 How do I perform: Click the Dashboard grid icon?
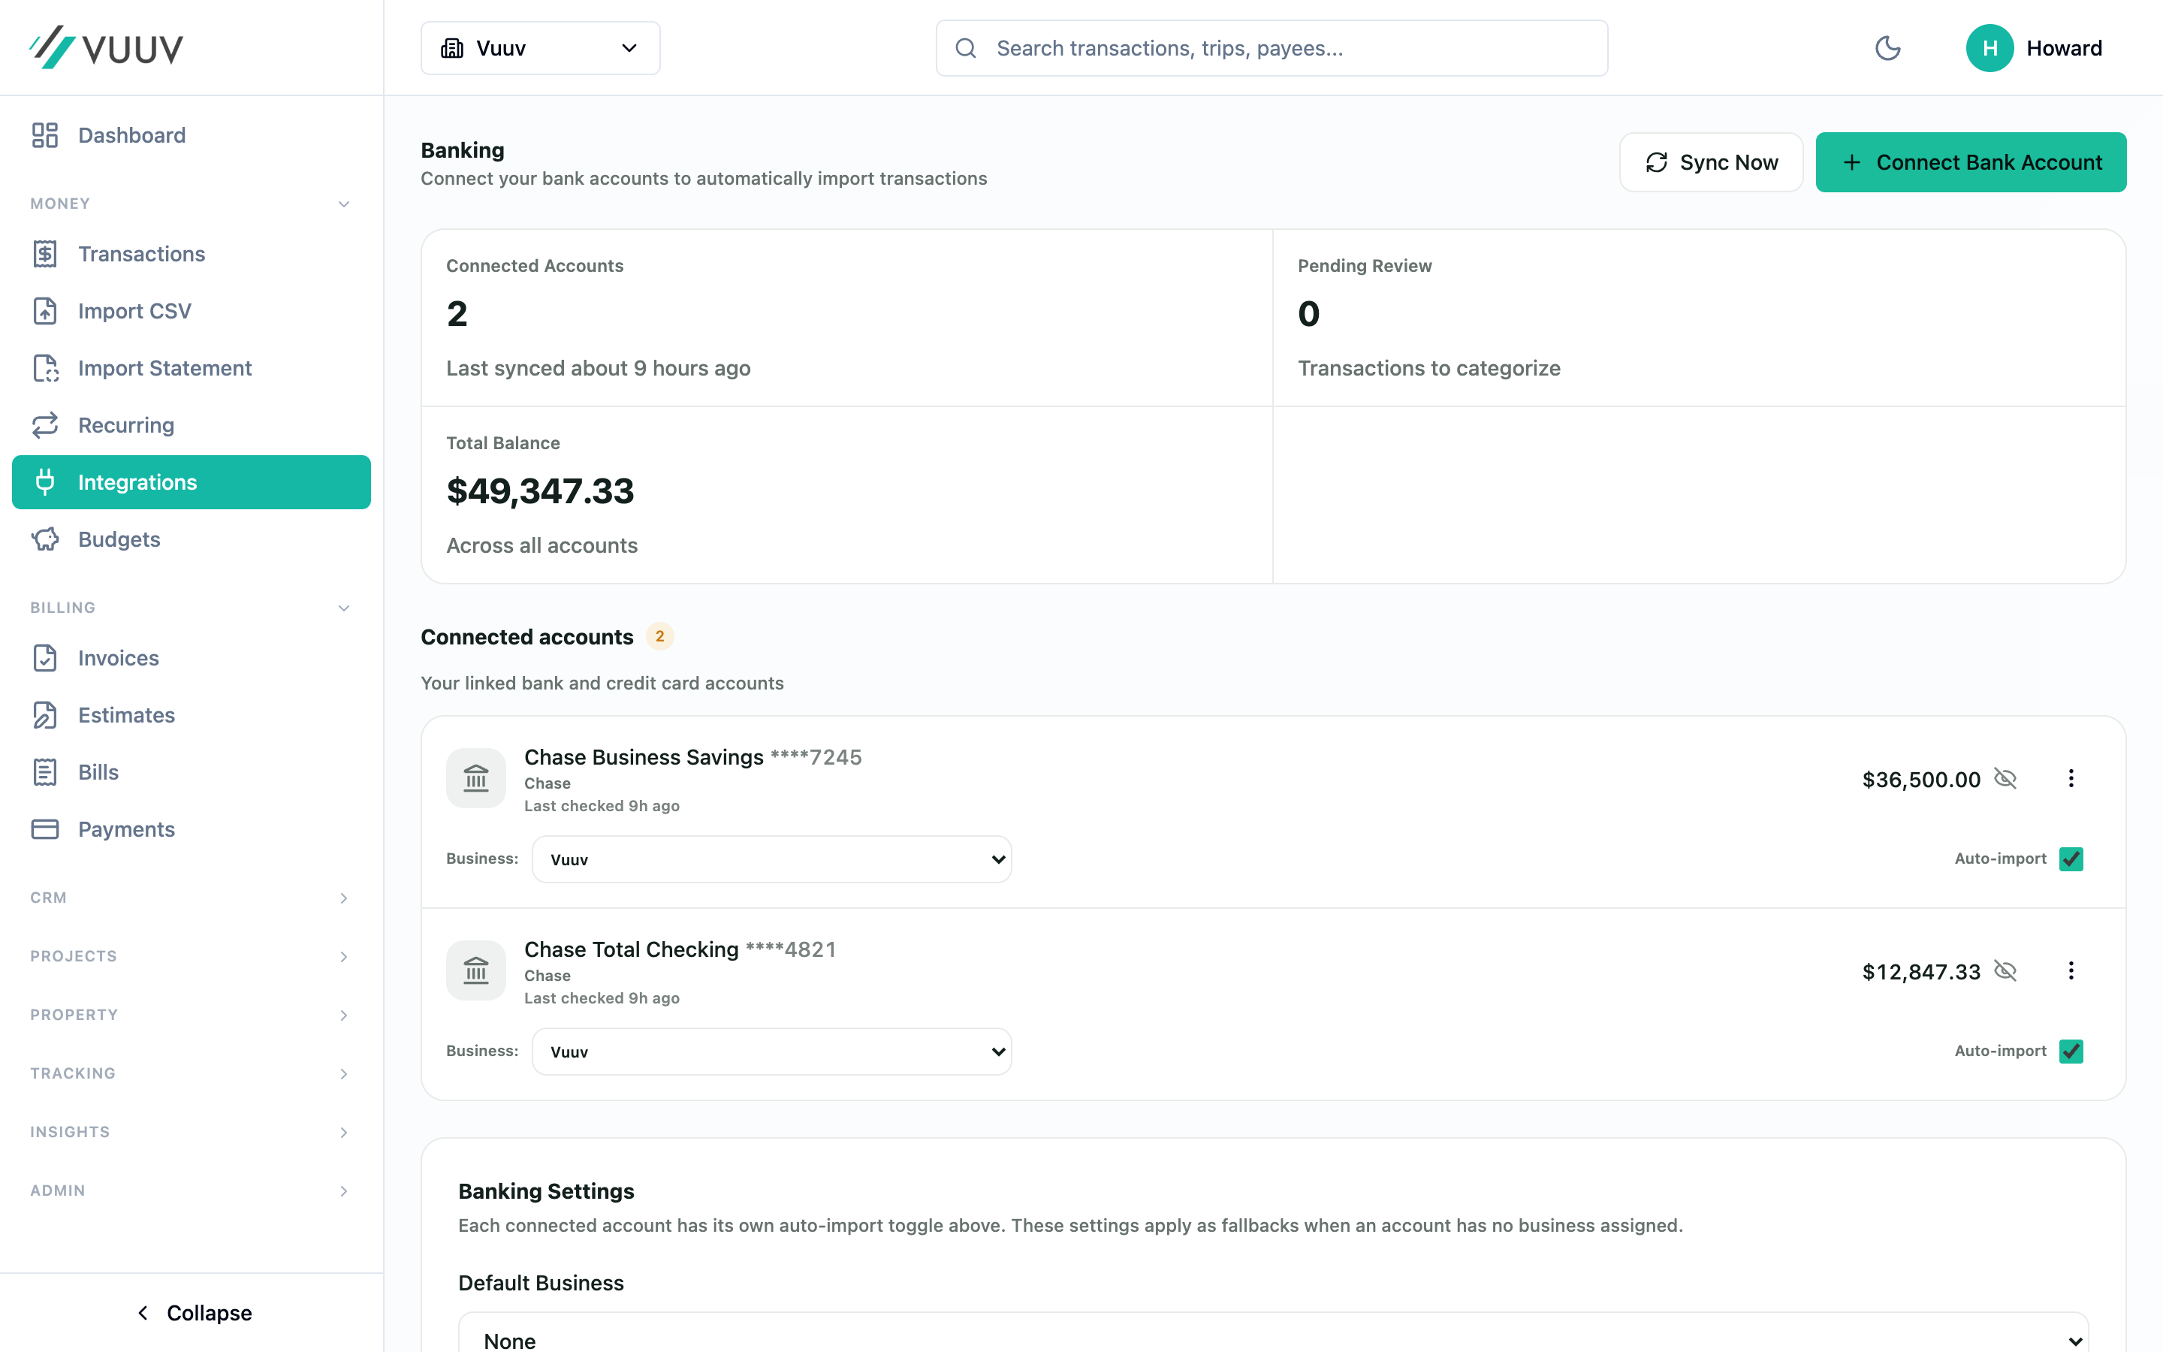[45, 135]
